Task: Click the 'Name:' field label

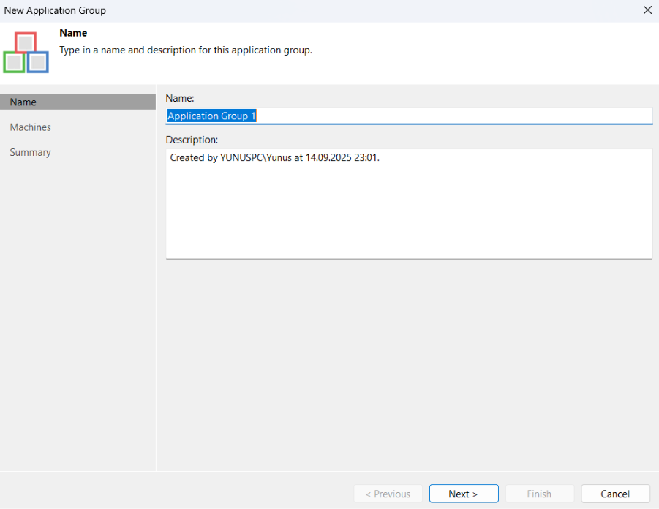Action: click(x=180, y=97)
